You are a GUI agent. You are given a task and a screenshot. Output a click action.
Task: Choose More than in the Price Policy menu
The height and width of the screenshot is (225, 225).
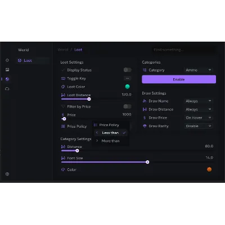tap(110, 141)
